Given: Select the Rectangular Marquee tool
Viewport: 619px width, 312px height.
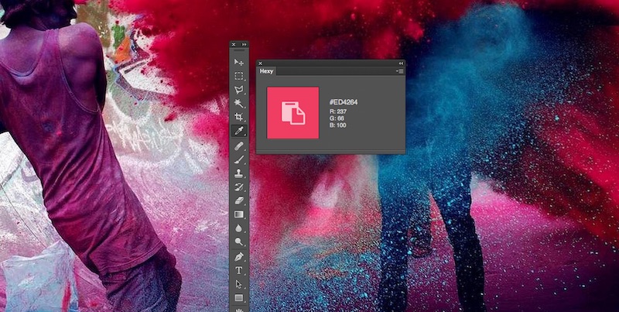Looking at the screenshot, I should (239, 76).
